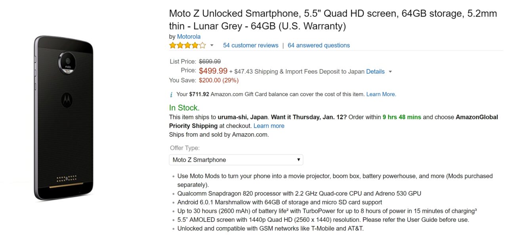507x235 pixels.
Task: View the 54 customer reviews
Action: click(251, 45)
